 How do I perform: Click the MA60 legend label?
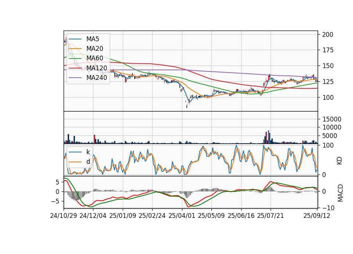click(x=95, y=58)
